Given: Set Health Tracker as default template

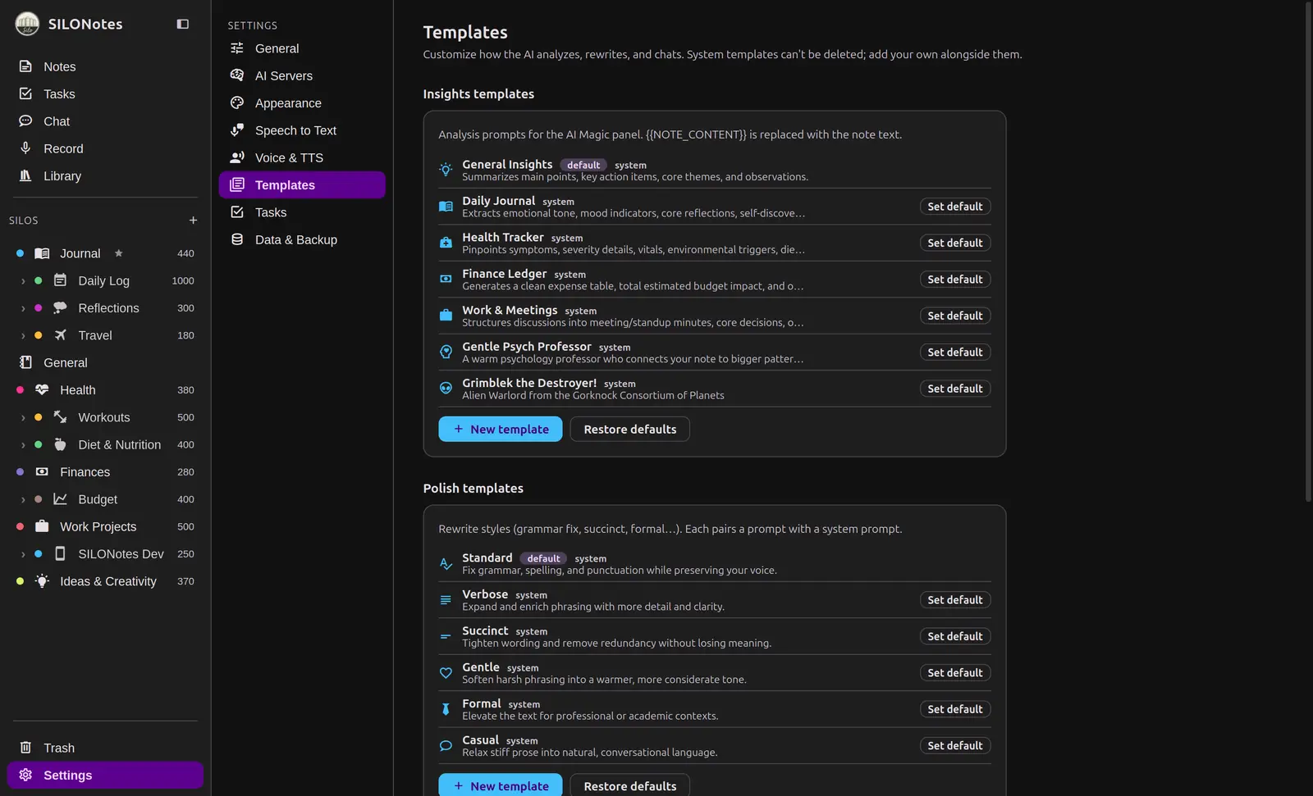Looking at the screenshot, I should [954, 243].
